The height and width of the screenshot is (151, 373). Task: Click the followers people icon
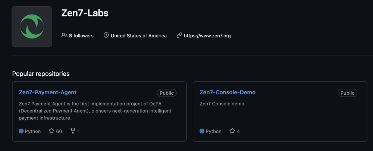coord(64,35)
